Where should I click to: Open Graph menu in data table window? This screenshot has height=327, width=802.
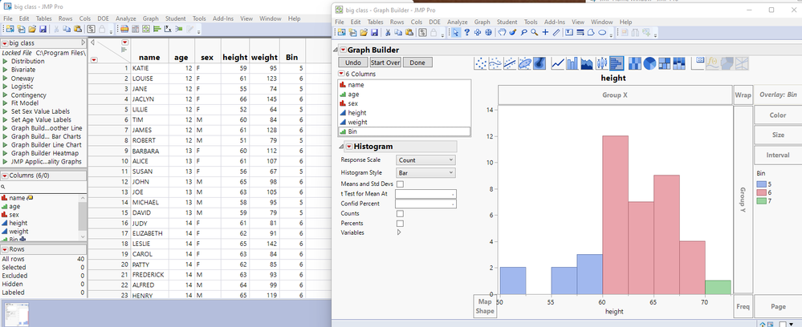(150, 18)
